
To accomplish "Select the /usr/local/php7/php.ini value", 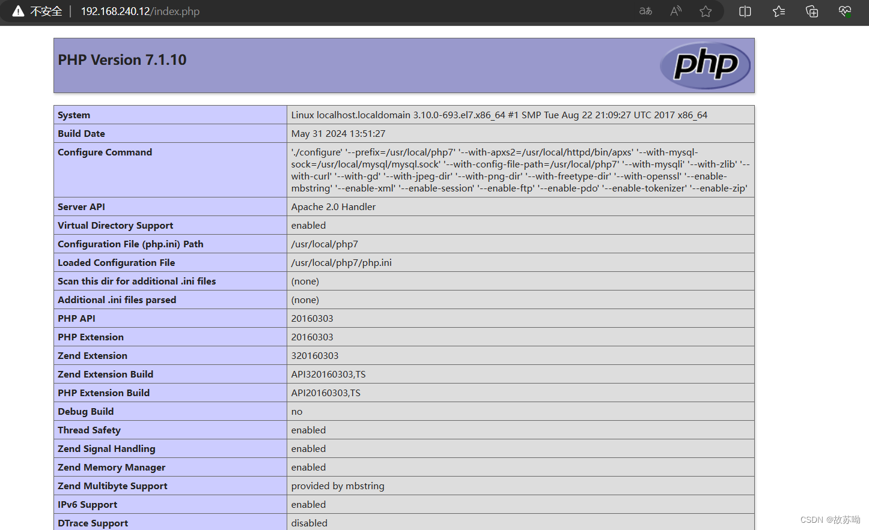I will pyautogui.click(x=341, y=263).
